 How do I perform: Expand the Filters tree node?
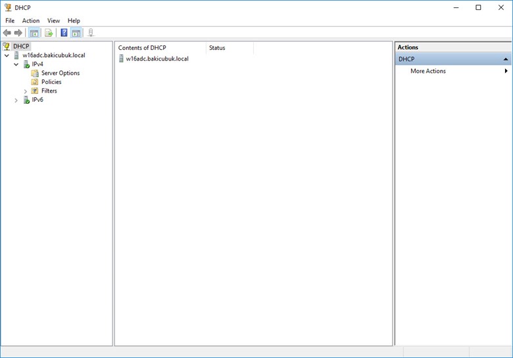(26, 91)
